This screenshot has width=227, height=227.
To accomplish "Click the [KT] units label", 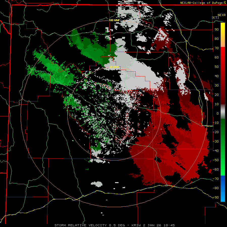I will click(x=215, y=17).
